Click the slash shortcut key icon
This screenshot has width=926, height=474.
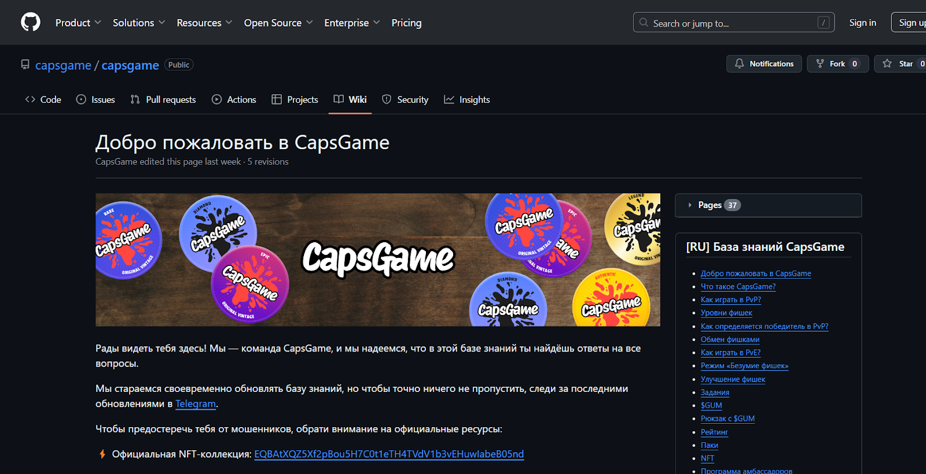(x=823, y=23)
